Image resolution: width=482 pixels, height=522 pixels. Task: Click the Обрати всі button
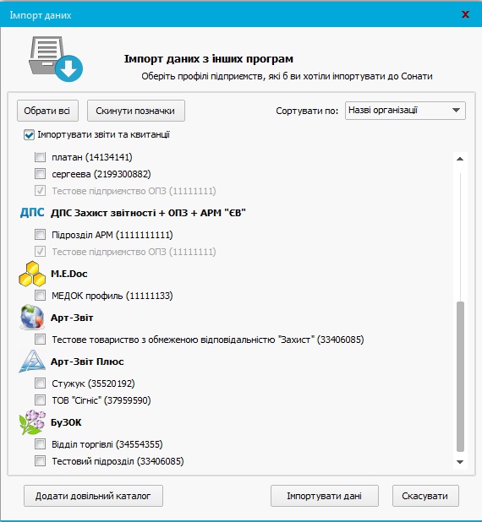pyautogui.click(x=47, y=111)
